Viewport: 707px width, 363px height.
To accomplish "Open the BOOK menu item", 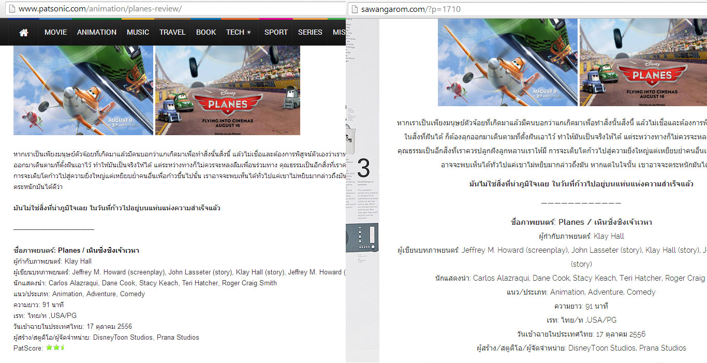I will tap(206, 32).
